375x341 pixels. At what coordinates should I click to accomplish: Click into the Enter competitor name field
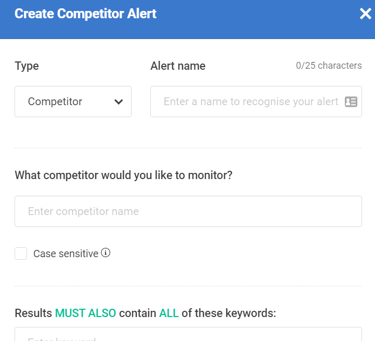188,211
